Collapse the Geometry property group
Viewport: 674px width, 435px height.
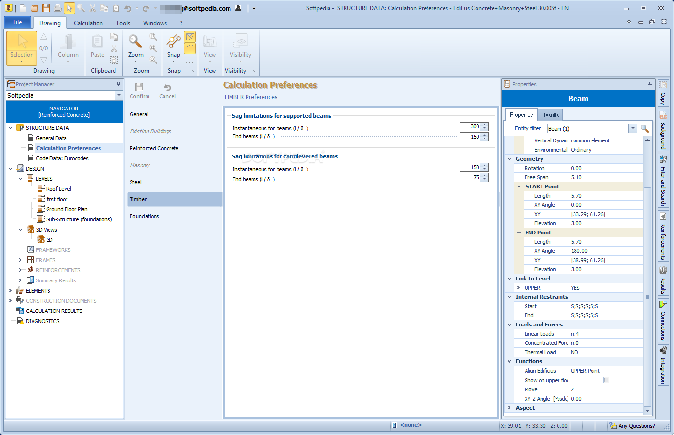pyautogui.click(x=509, y=159)
